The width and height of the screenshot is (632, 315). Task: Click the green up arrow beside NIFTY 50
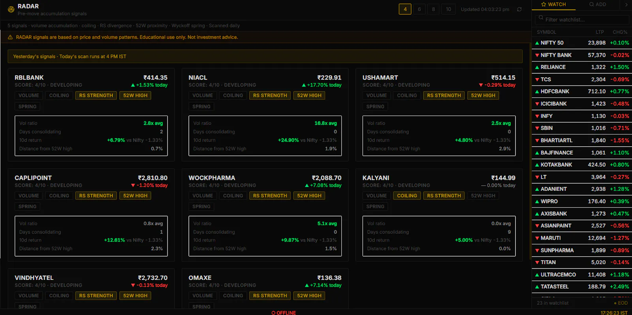coord(537,43)
